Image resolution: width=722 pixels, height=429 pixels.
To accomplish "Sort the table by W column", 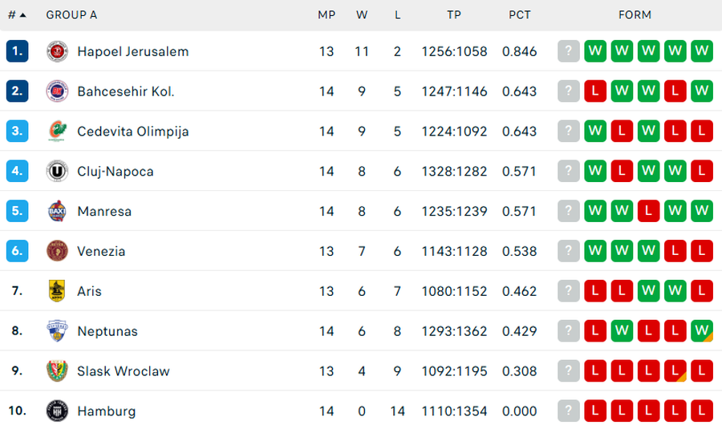I will (362, 14).
